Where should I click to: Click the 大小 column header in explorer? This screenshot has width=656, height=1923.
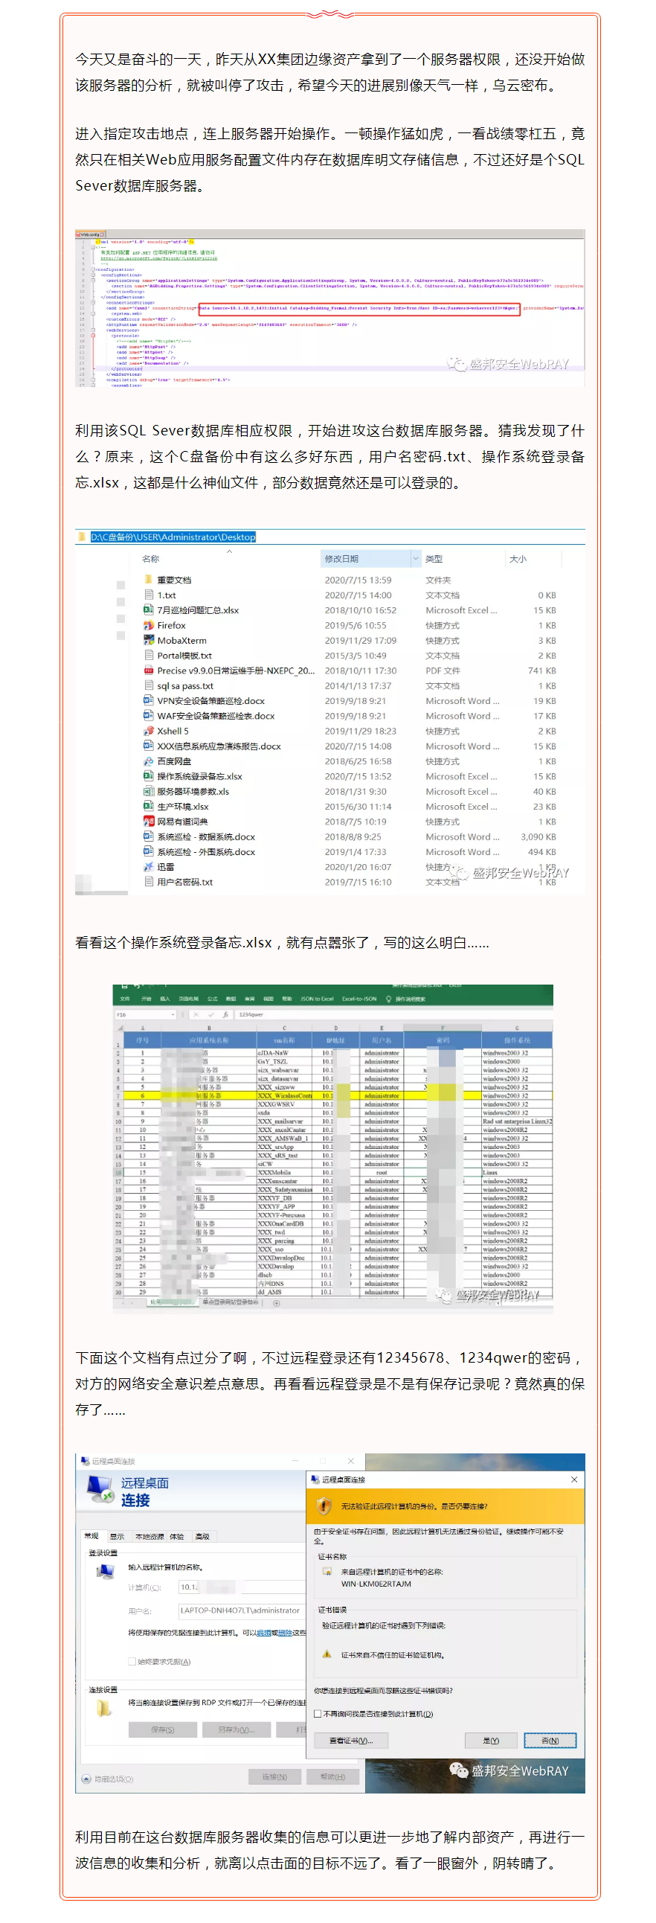[x=518, y=558]
